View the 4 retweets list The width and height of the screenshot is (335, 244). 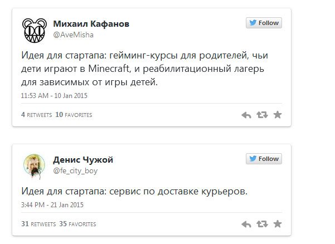coord(37,115)
